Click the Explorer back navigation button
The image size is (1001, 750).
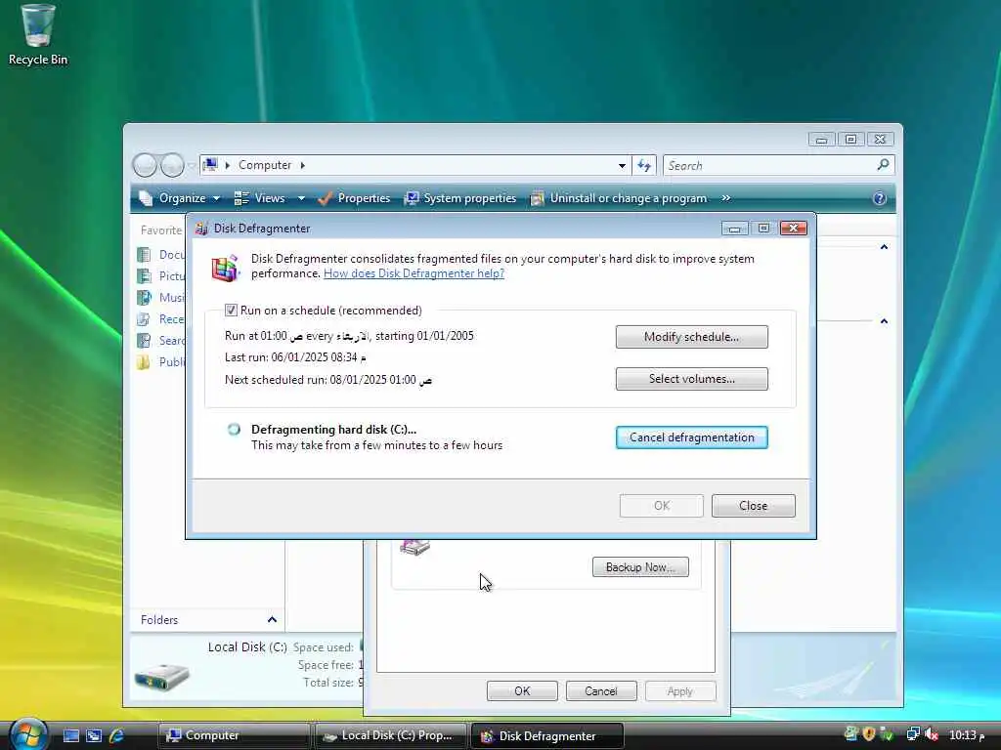click(145, 165)
